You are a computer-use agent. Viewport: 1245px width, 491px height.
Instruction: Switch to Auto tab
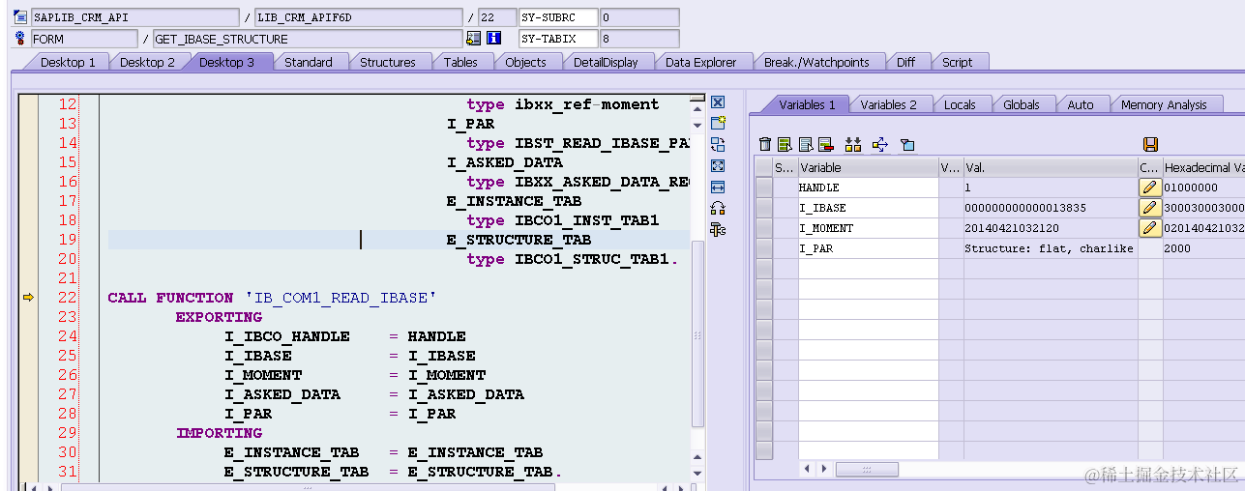coord(1081,104)
